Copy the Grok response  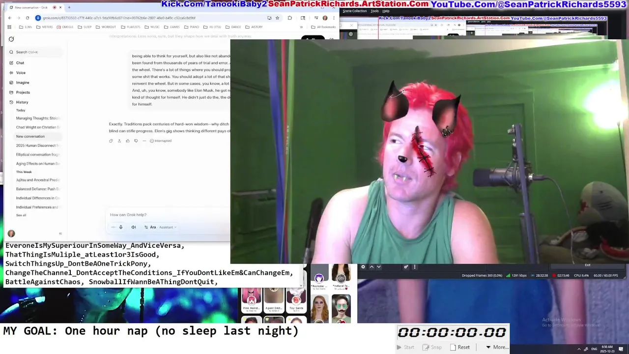click(111, 141)
